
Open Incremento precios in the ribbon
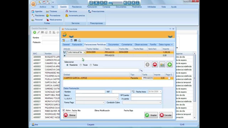pyautogui.click(x=75, y=16)
